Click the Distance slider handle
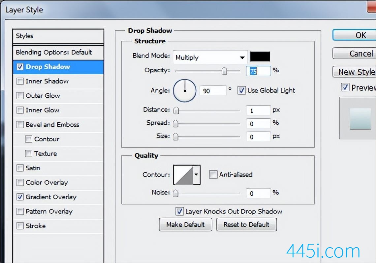The width and height of the screenshot is (376, 263). 176,110
